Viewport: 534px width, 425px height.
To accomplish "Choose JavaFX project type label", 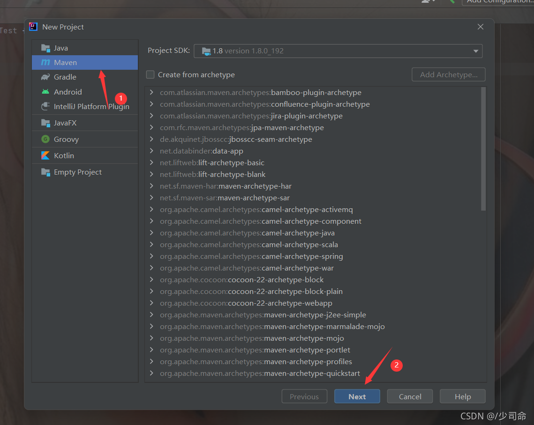I will 65,123.
